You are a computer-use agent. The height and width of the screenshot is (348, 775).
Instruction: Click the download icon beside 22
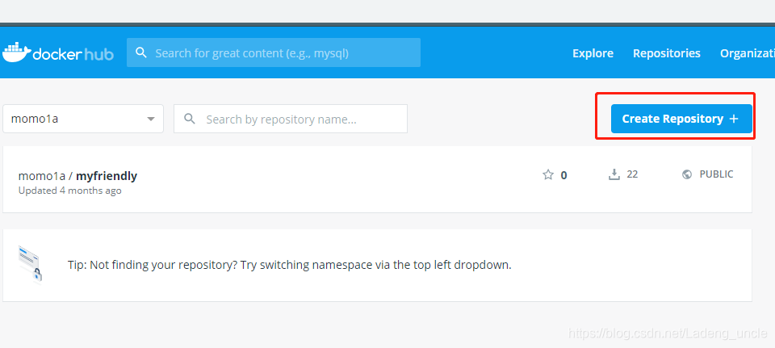click(x=614, y=174)
